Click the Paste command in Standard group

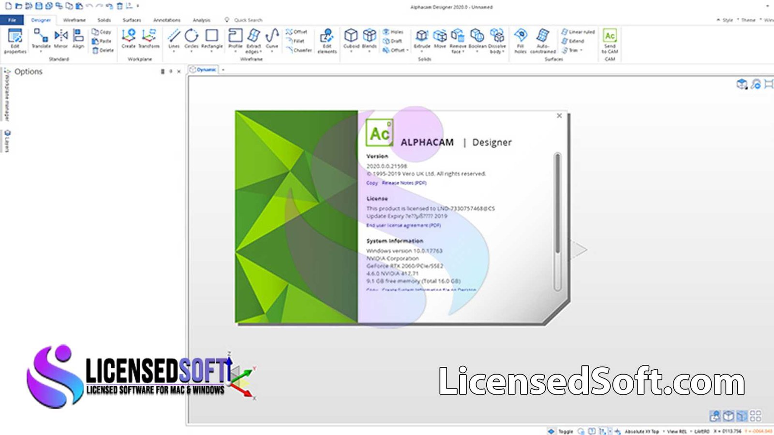(102, 41)
